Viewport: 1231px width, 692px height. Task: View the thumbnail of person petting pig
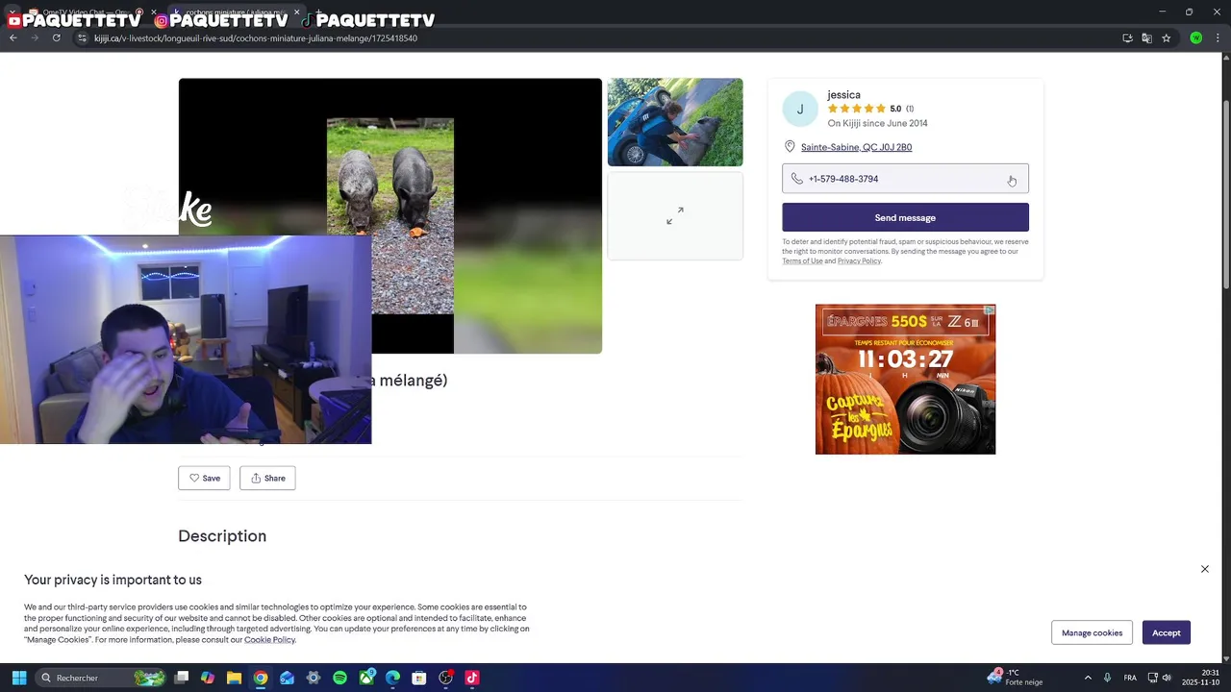click(x=675, y=122)
